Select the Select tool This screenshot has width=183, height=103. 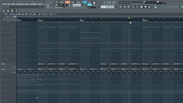(29, 14)
